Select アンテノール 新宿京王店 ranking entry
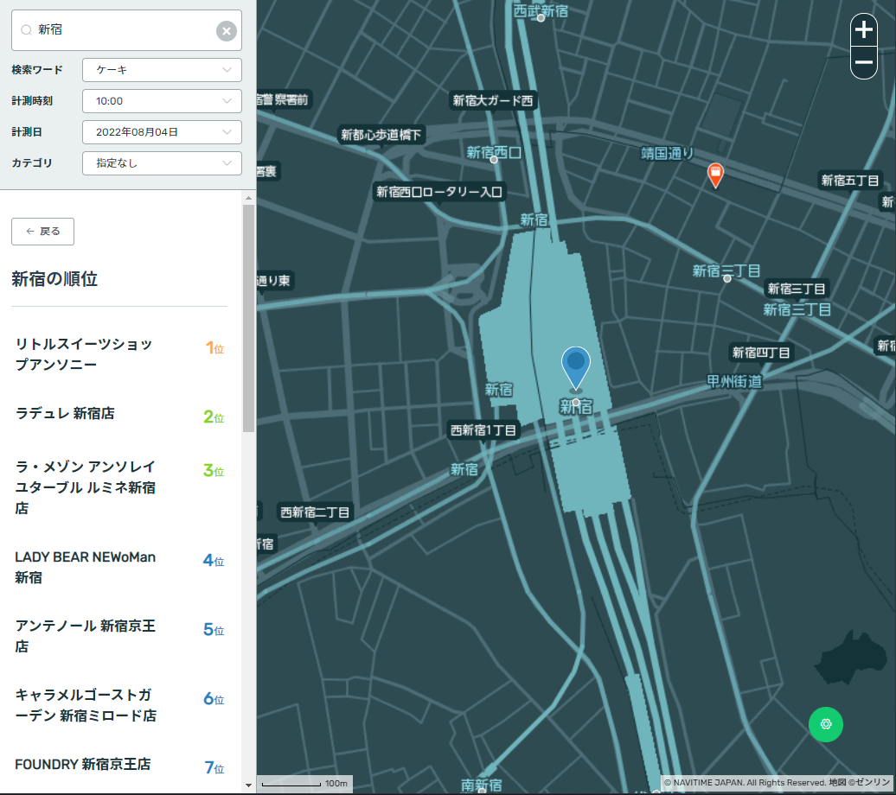 pos(119,636)
